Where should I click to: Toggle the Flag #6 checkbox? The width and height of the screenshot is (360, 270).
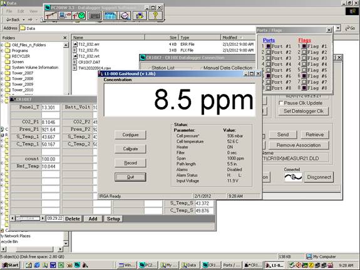pos(304,76)
